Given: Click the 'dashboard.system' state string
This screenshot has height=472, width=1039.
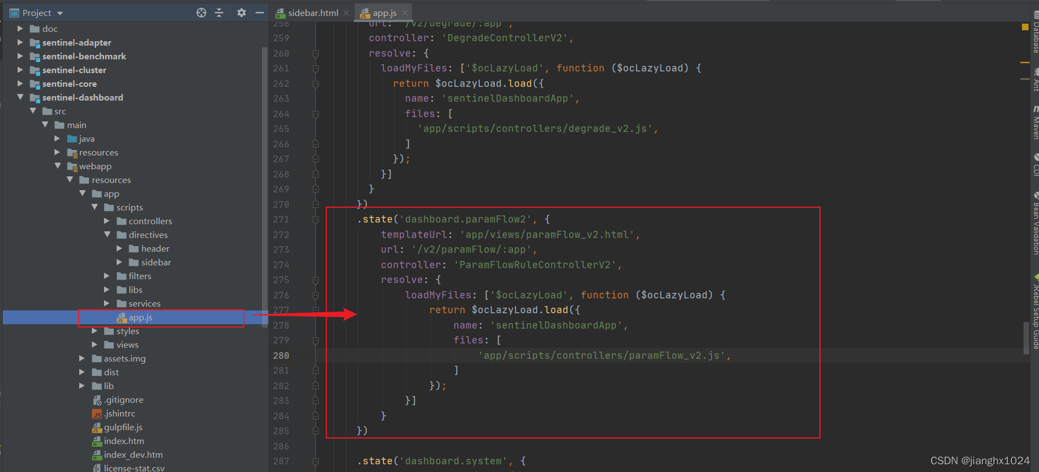Looking at the screenshot, I should 454,461.
